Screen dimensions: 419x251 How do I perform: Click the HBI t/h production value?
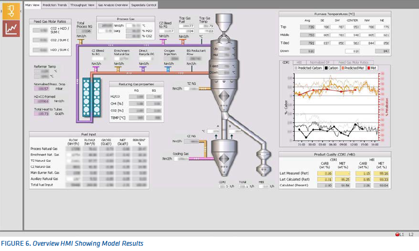[x=264, y=186]
